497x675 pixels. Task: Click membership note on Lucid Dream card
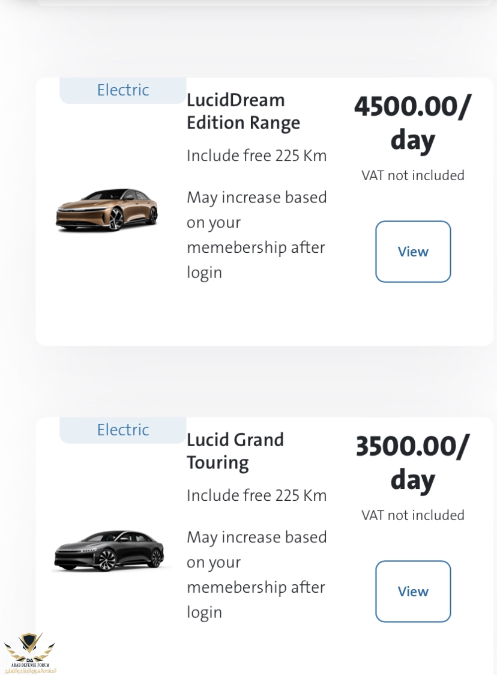click(256, 235)
